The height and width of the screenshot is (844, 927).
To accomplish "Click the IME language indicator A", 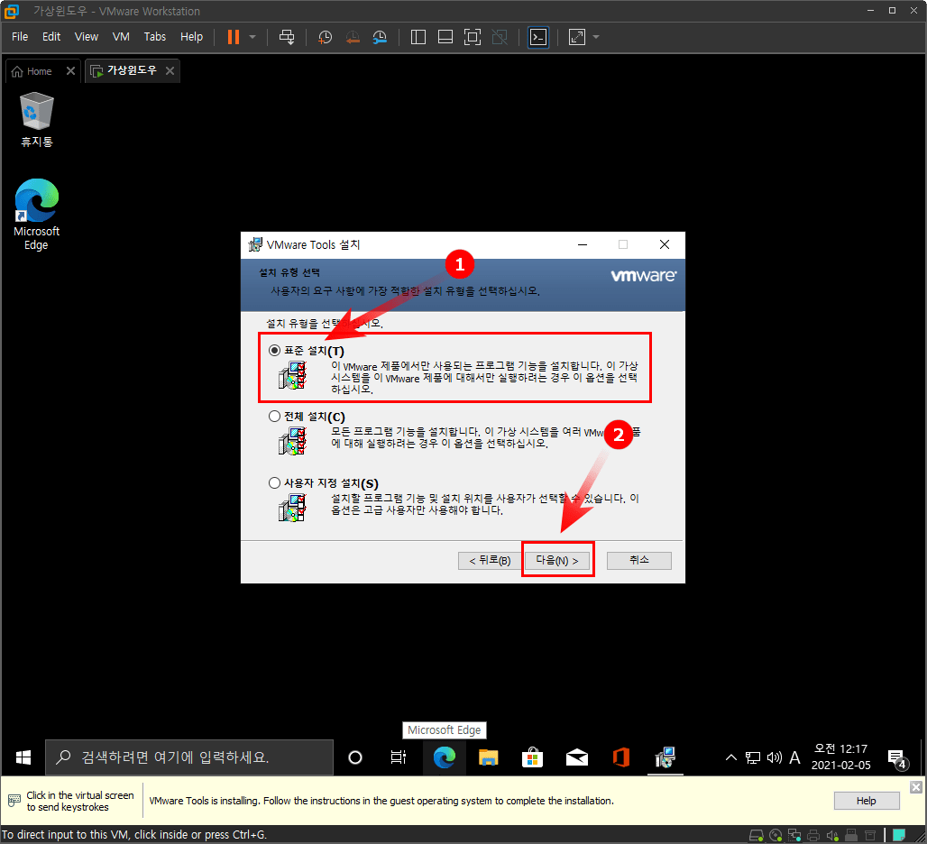I will coord(794,757).
